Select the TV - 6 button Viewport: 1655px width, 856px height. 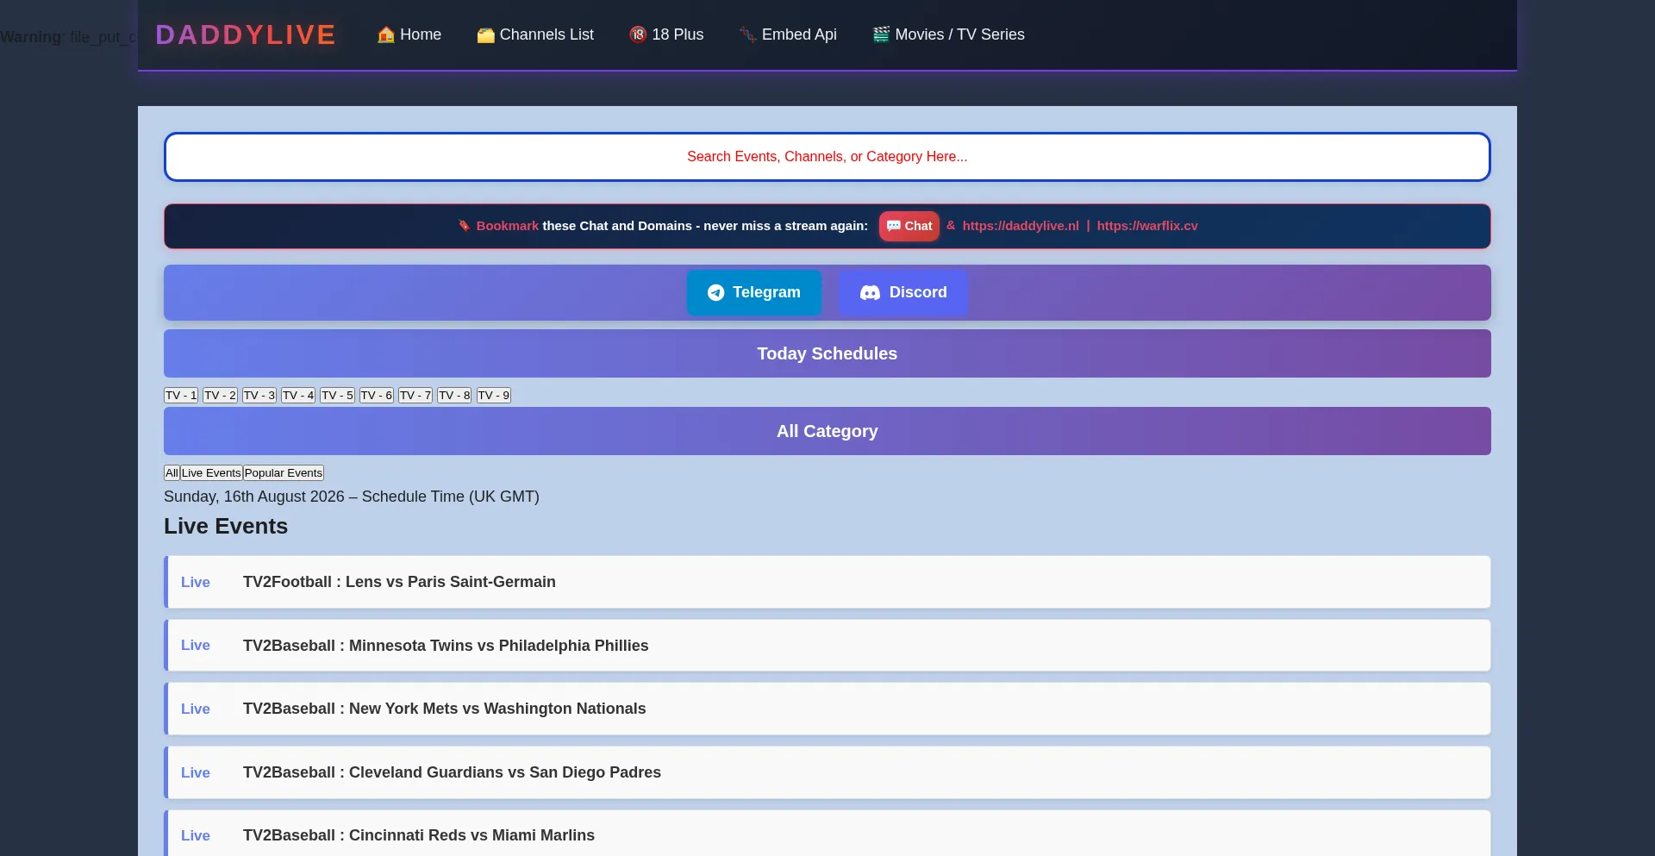377,396
